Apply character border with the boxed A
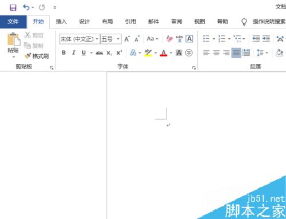286x219 pixels. click(x=189, y=39)
